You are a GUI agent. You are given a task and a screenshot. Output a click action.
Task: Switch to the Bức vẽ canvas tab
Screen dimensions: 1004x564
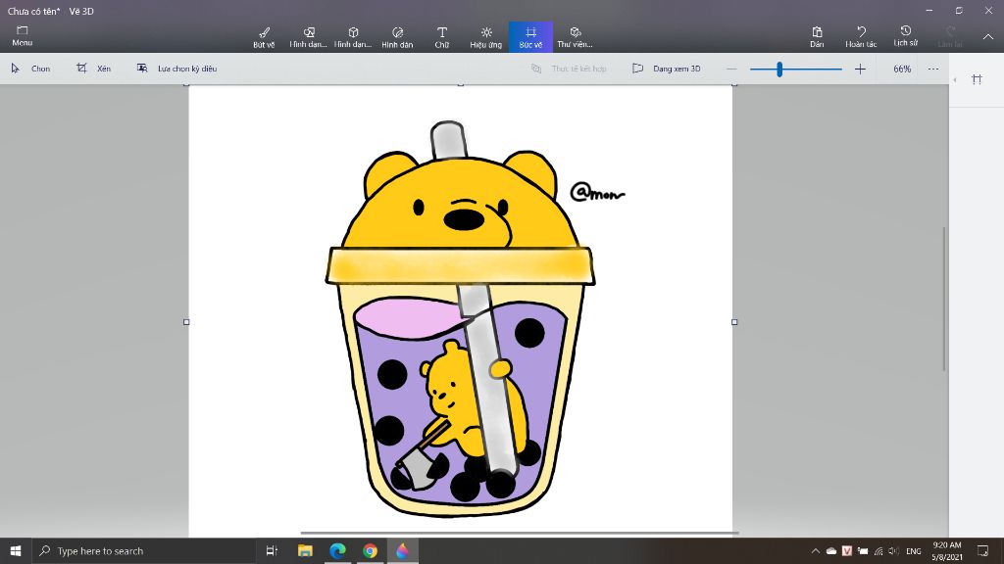click(x=530, y=37)
